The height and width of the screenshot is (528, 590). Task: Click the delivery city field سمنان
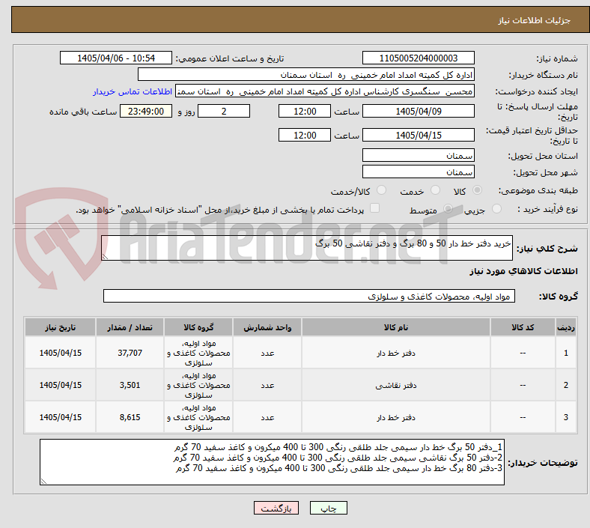click(x=418, y=172)
